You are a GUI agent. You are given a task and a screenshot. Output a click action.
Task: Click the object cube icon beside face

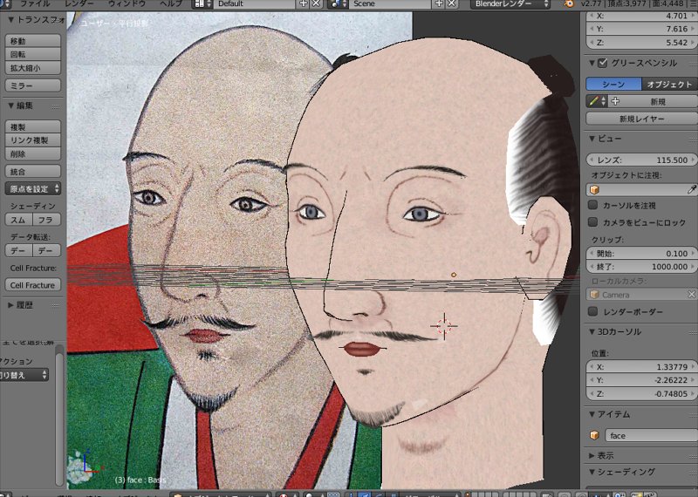[x=594, y=435]
